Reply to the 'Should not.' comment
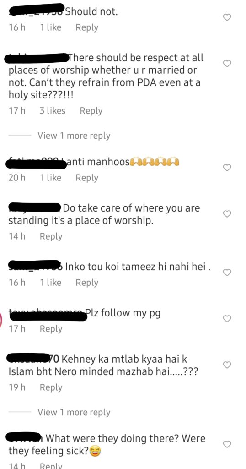The image size is (246, 469). [x=87, y=27]
